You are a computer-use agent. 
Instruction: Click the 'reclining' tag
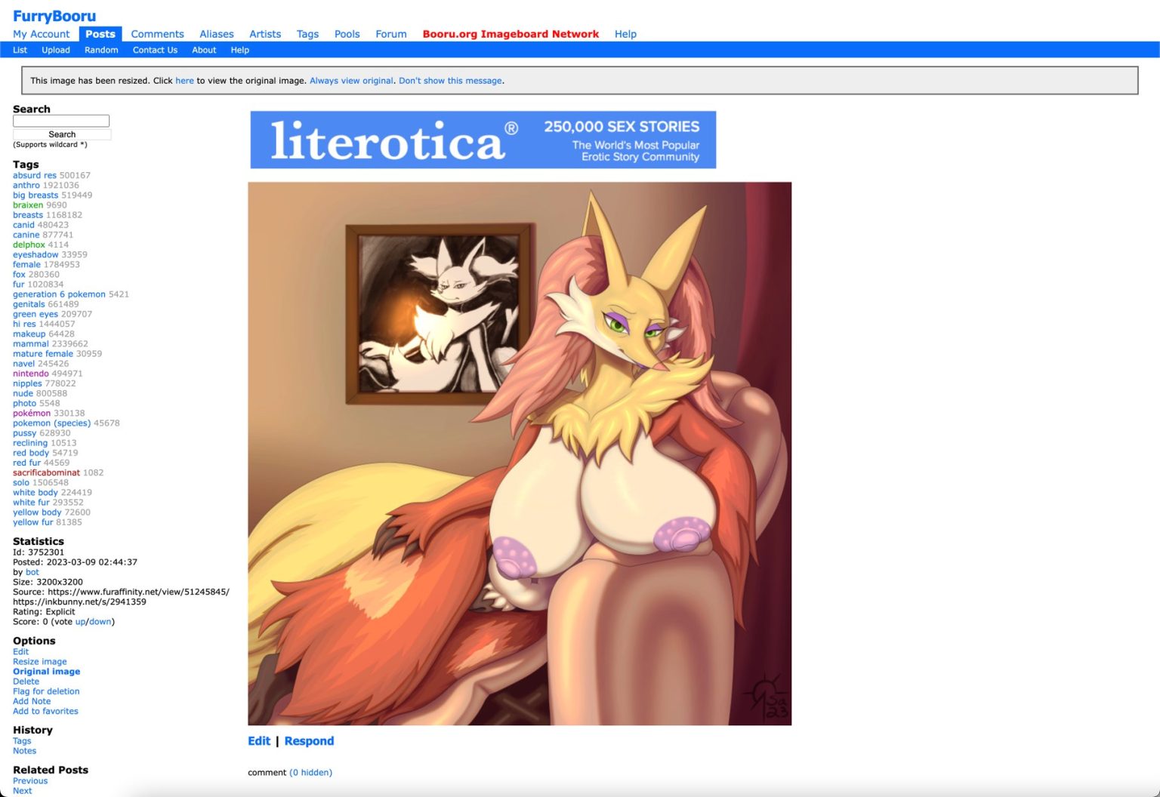pos(30,443)
